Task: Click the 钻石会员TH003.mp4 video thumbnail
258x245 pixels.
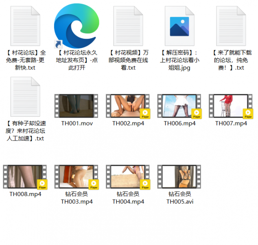Action: (77, 177)
